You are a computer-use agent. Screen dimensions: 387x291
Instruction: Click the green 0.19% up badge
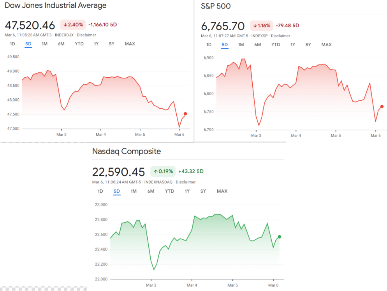(163, 171)
